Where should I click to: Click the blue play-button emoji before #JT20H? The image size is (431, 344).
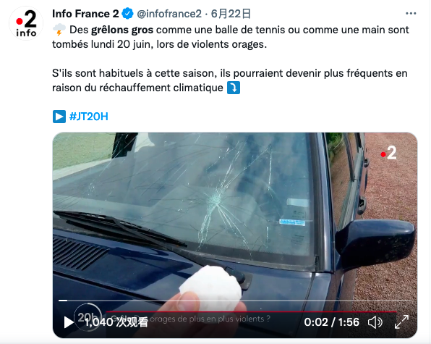(x=59, y=117)
